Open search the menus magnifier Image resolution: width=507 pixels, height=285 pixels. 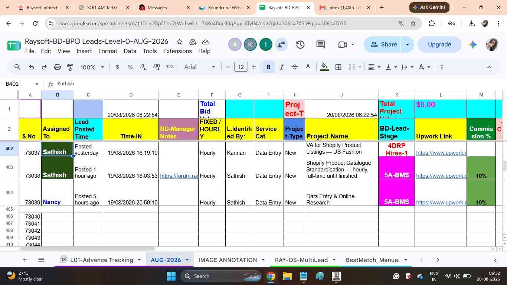(x=17, y=67)
